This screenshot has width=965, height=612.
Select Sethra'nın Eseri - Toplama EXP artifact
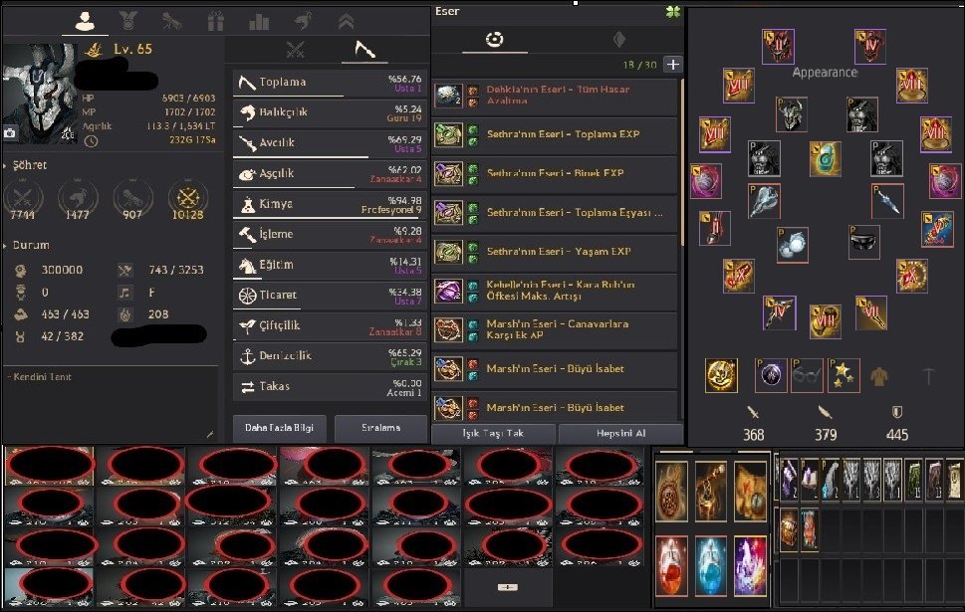coord(555,134)
